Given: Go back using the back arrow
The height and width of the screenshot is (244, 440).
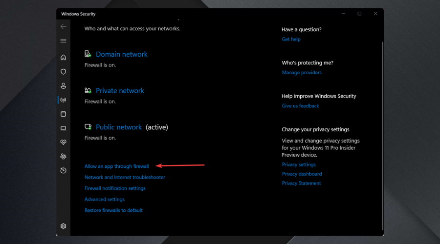Looking at the screenshot, I should pyautogui.click(x=63, y=26).
